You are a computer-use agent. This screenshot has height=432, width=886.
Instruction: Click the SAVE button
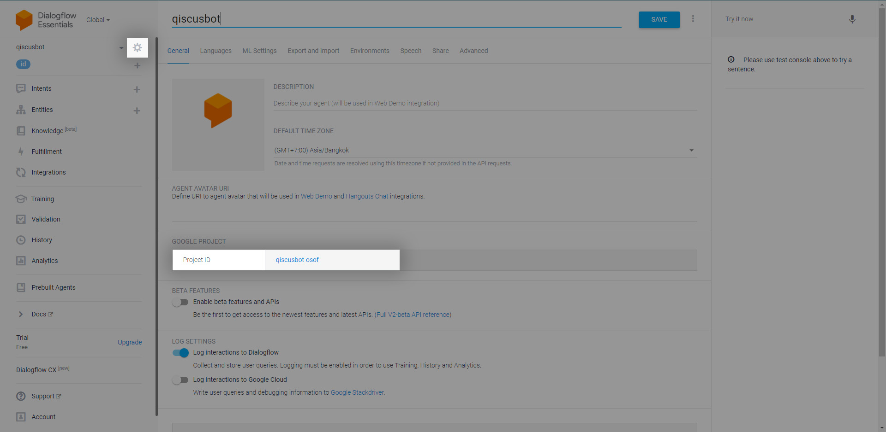tap(659, 19)
